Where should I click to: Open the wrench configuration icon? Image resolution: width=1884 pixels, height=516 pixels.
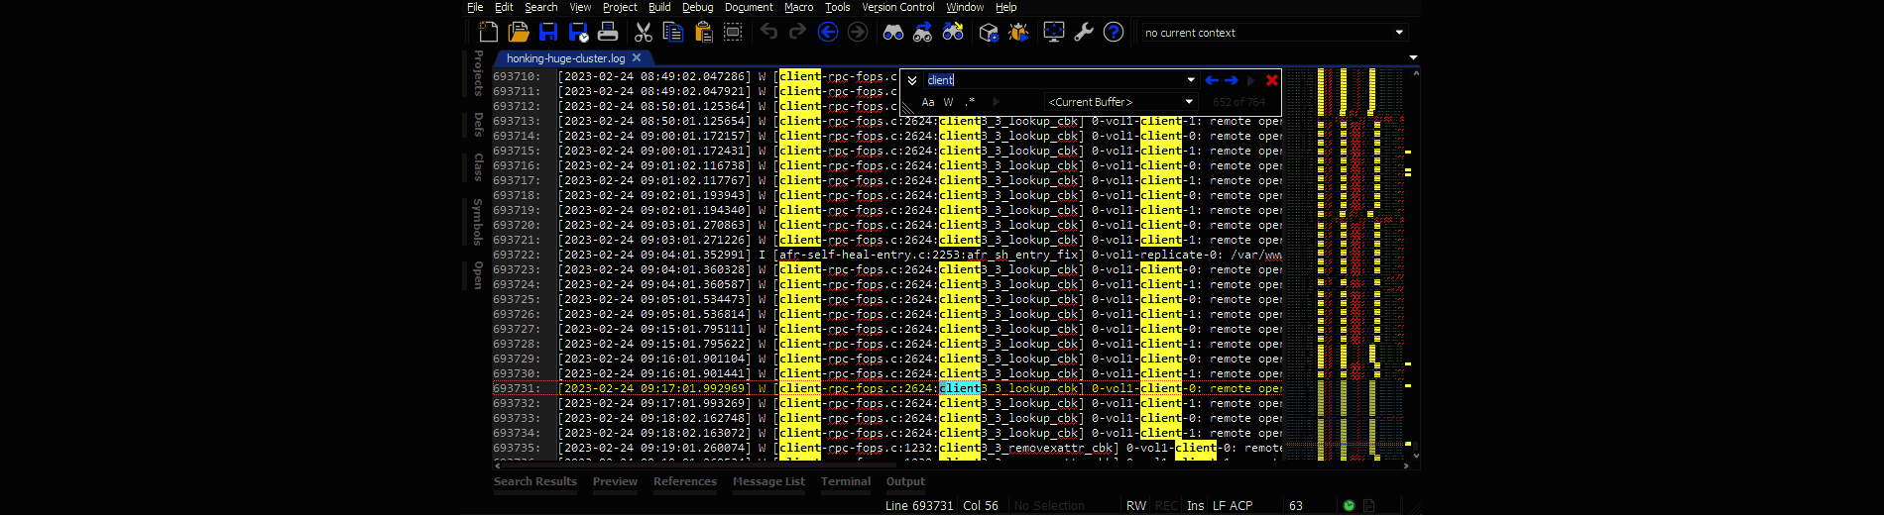pyautogui.click(x=1084, y=33)
